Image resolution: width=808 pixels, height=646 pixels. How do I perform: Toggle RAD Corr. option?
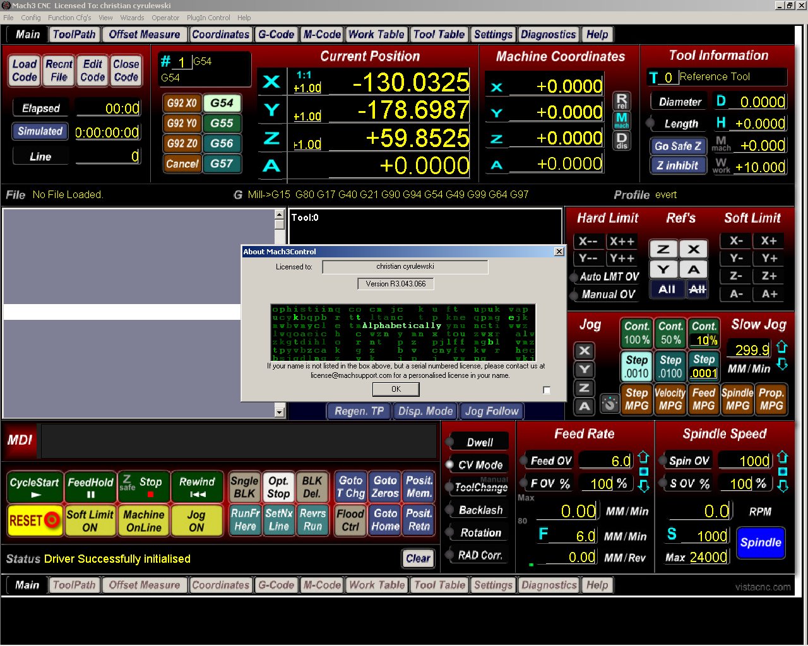point(476,555)
